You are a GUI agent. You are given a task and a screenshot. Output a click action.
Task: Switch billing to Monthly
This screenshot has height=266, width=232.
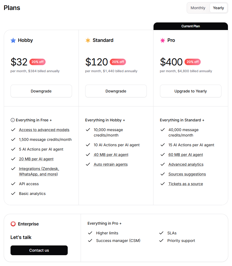pos(198,8)
